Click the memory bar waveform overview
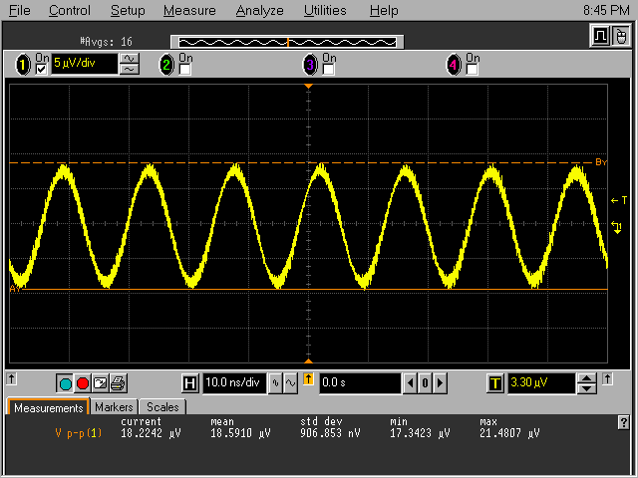The width and height of the screenshot is (638, 478). point(287,42)
